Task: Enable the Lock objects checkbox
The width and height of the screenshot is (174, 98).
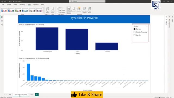Action: 58,13
